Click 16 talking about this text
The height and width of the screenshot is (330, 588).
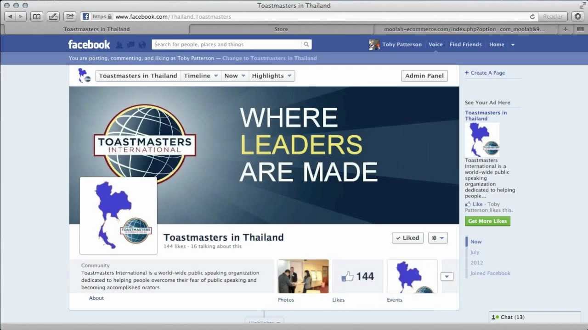[x=216, y=246]
